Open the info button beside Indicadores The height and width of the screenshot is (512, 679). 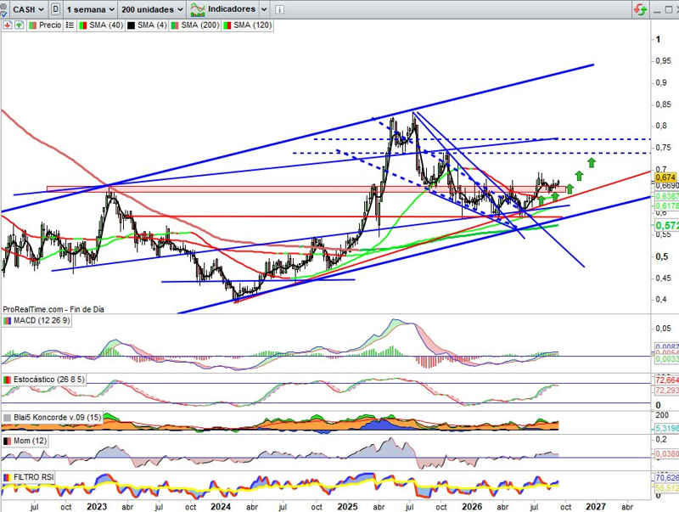[x=279, y=9]
